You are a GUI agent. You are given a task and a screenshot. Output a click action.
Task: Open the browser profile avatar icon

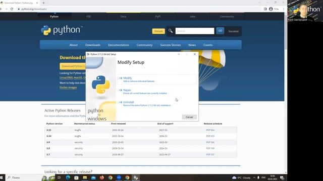[x=271, y=9]
